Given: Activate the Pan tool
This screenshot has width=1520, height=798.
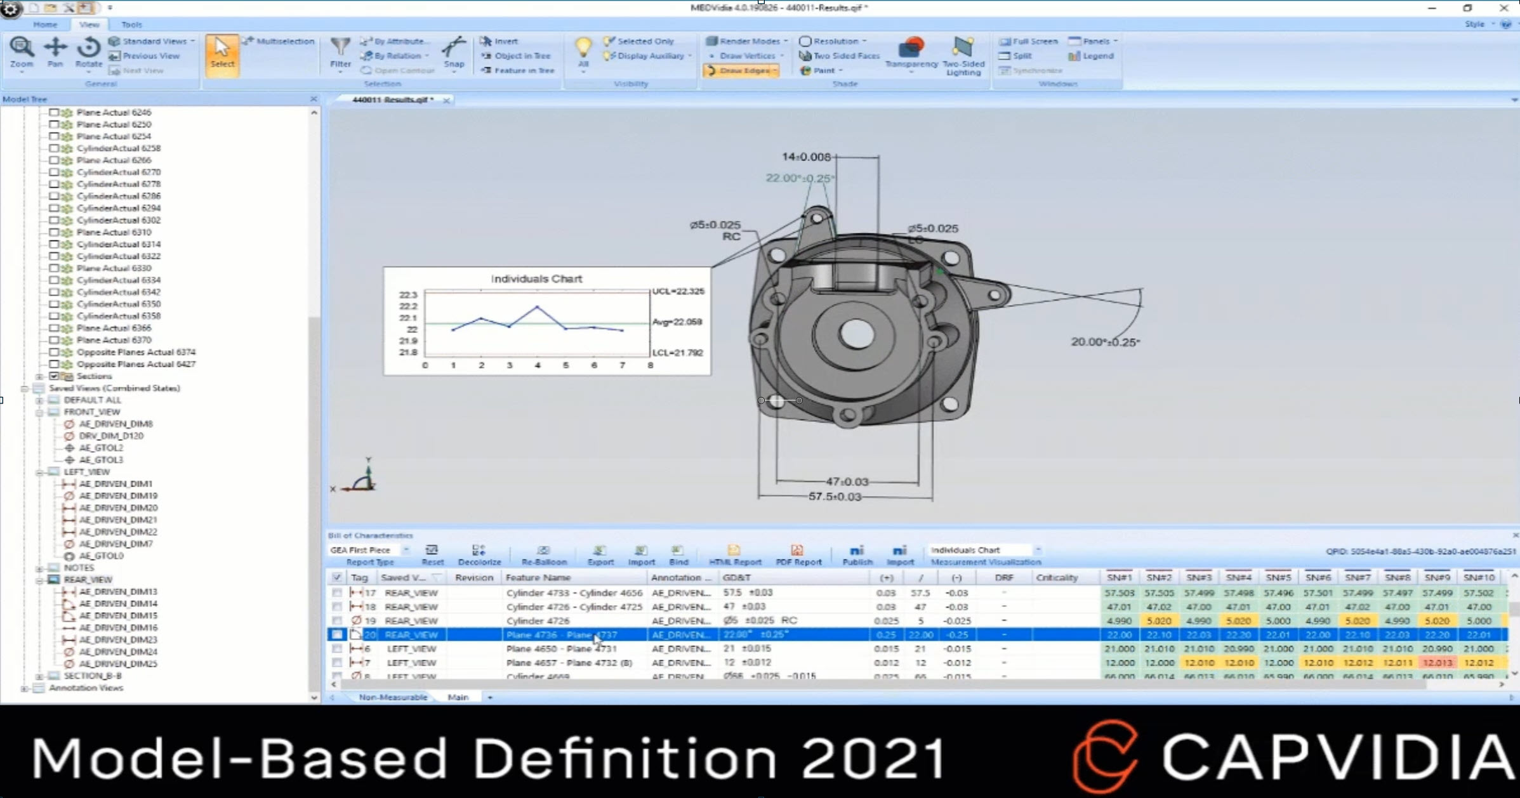Looking at the screenshot, I should point(55,54).
